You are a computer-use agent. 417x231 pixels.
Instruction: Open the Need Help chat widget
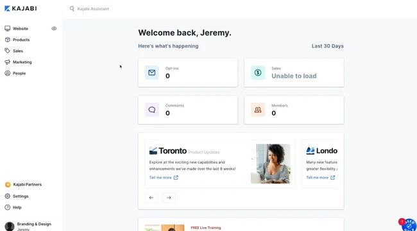(409, 226)
